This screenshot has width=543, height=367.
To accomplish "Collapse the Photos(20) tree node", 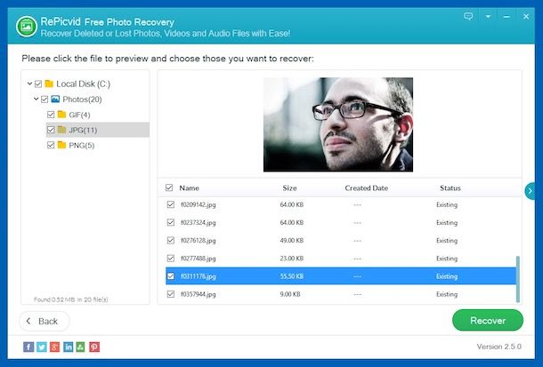I will pos(36,100).
